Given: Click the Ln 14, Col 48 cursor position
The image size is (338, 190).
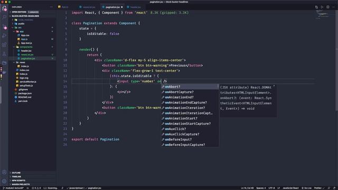Looking at the screenshot, I should click(247, 188).
